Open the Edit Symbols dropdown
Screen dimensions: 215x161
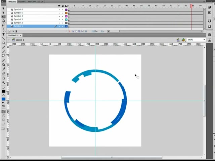point(183,40)
